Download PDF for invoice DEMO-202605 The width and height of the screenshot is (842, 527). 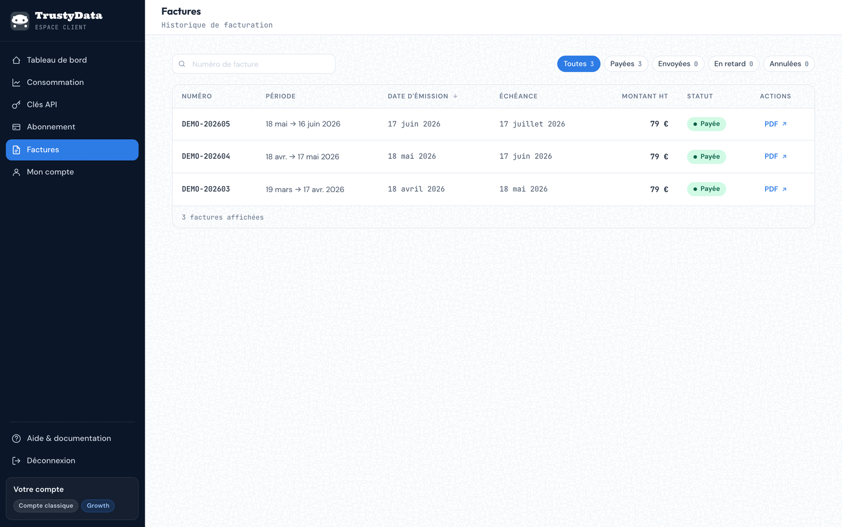point(775,124)
